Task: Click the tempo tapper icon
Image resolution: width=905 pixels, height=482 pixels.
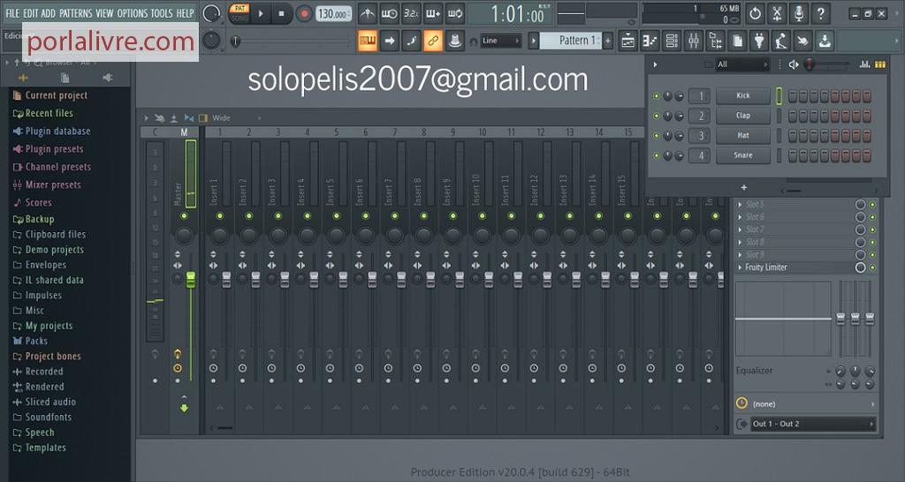Action: pos(781,41)
